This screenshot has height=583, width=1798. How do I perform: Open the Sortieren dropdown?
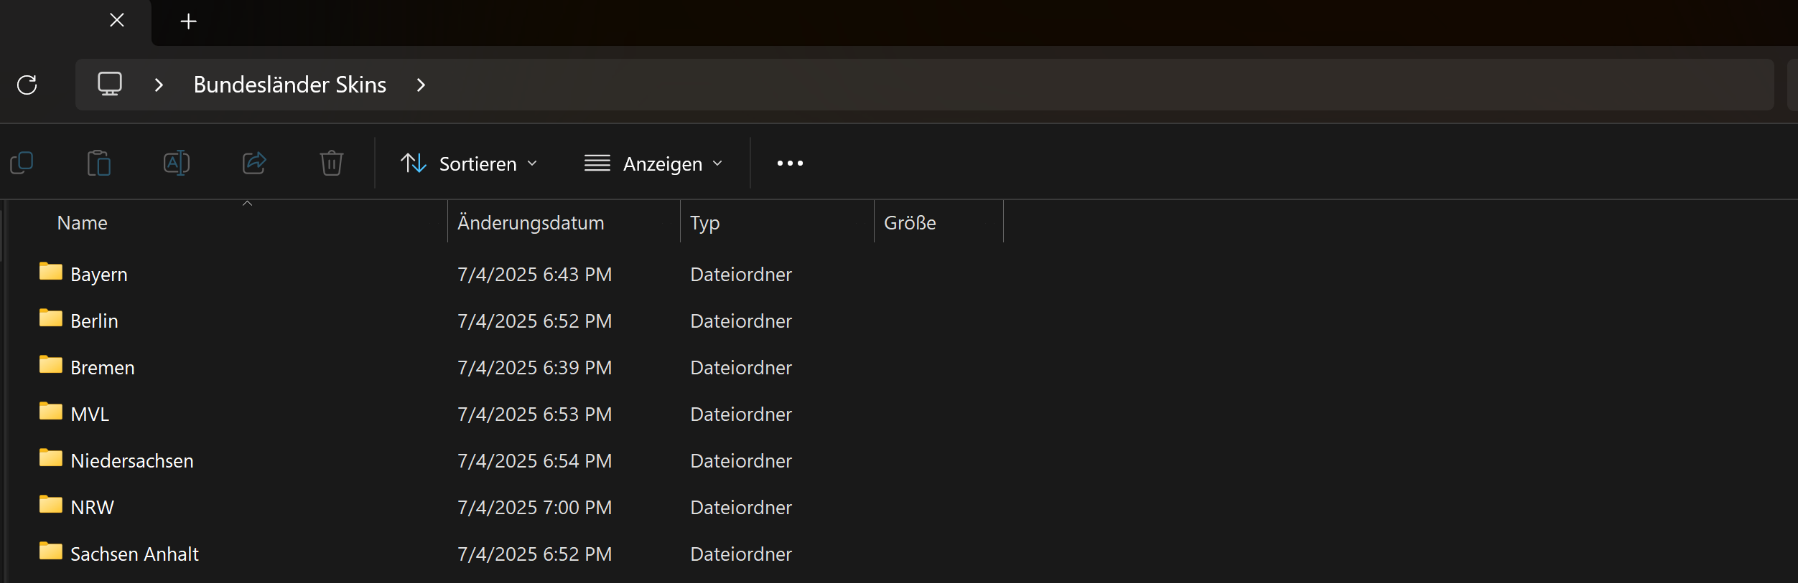point(469,163)
